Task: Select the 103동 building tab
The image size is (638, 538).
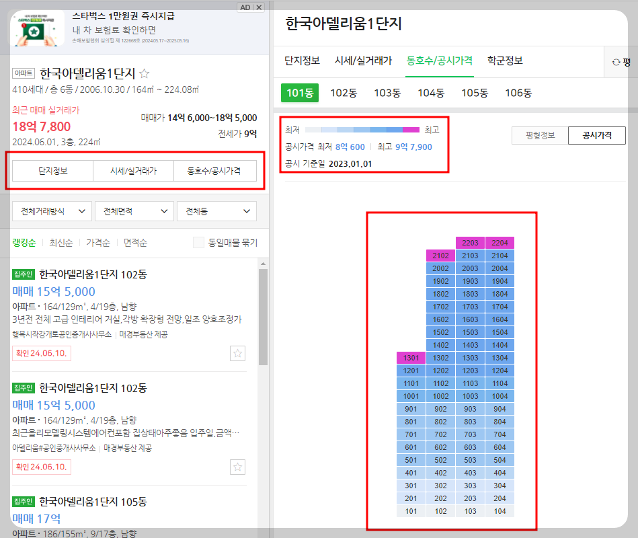Action: [387, 94]
